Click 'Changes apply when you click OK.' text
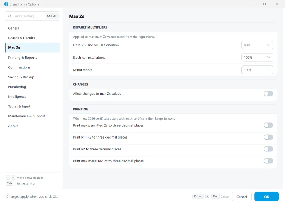285x204 pixels. 32,197
